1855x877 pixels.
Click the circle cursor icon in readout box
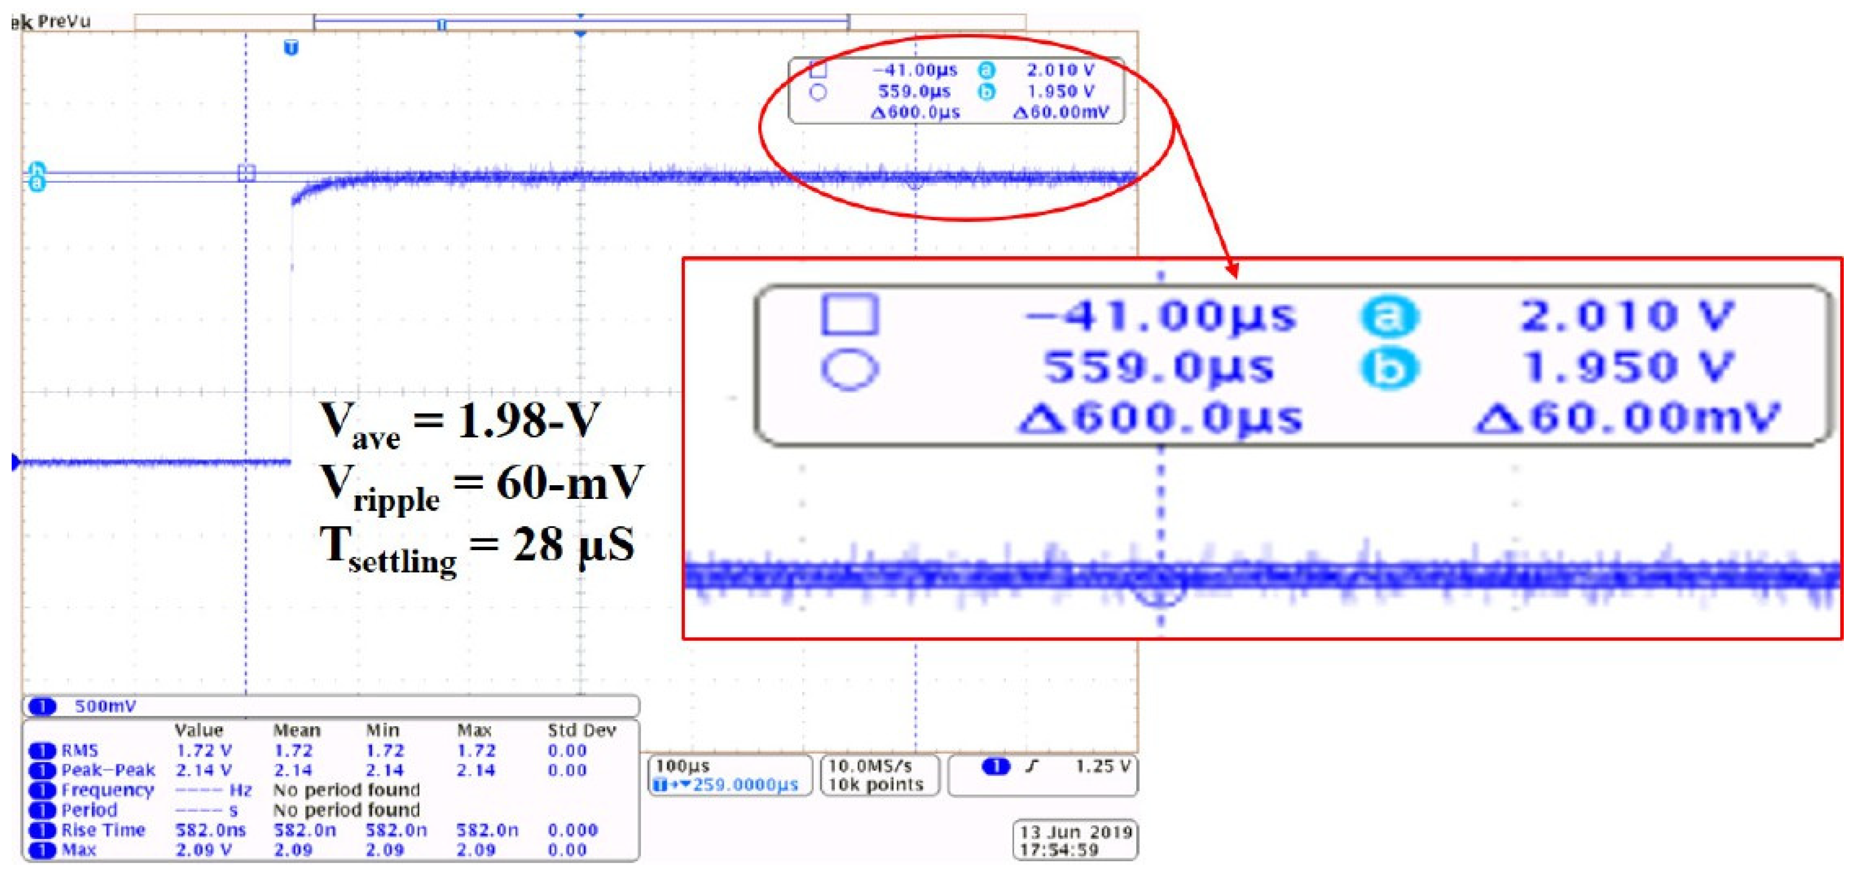point(817,92)
